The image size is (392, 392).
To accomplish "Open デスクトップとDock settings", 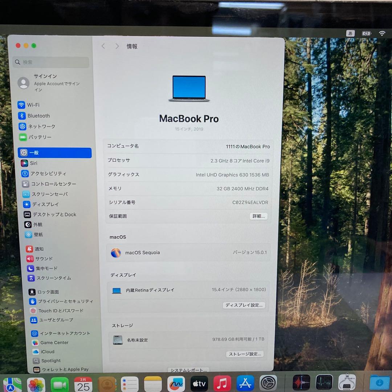I will pos(50,215).
